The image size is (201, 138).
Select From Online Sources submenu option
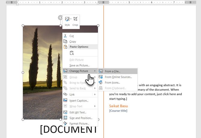click(x=118, y=77)
